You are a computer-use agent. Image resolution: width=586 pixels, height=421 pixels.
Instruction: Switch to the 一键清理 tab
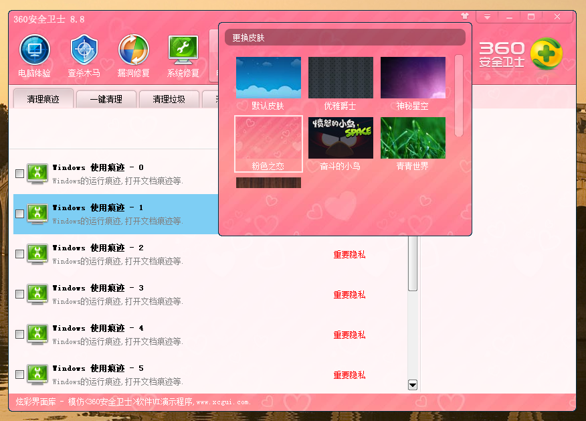tap(106, 99)
